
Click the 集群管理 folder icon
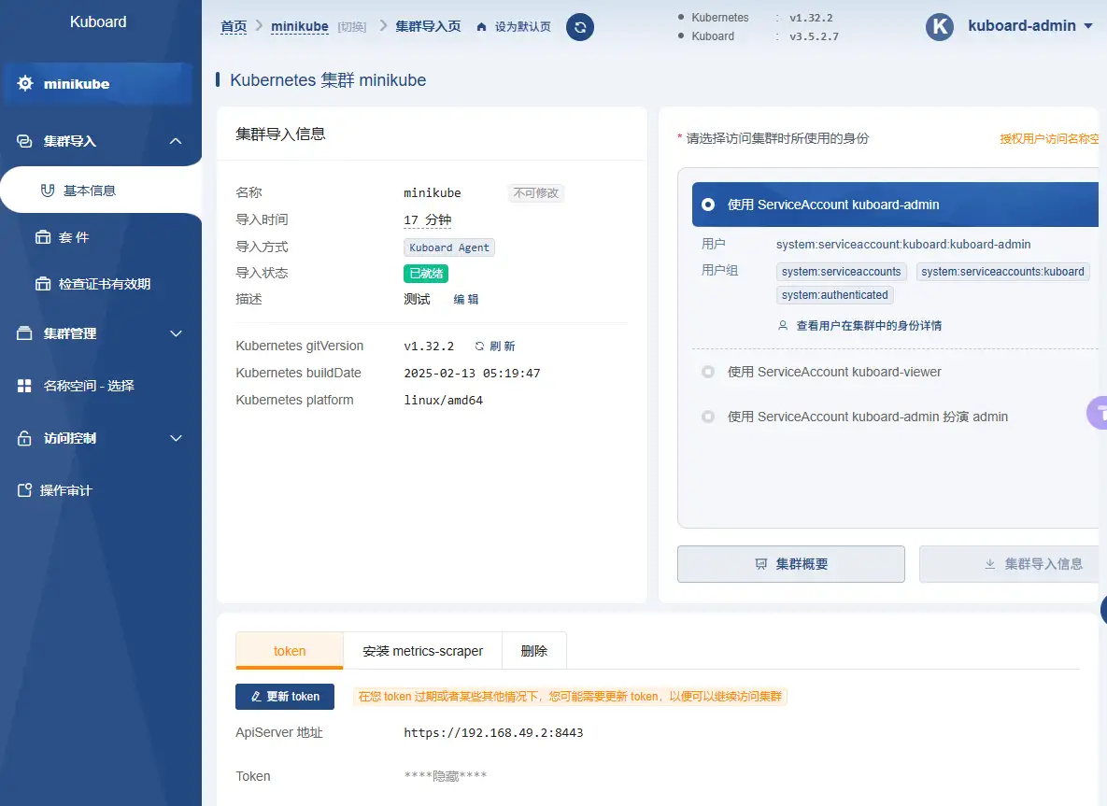(24, 333)
